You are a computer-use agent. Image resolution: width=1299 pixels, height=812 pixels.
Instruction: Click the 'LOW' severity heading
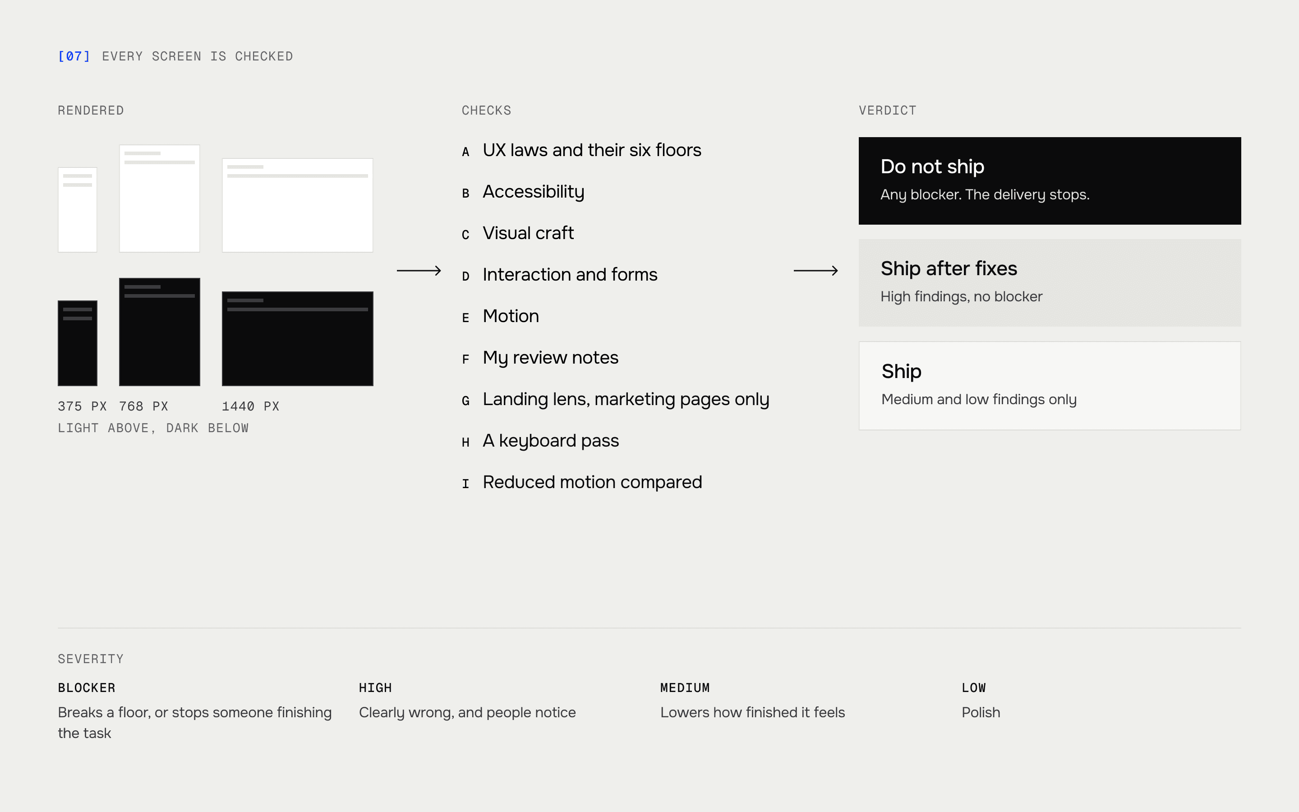coord(974,688)
